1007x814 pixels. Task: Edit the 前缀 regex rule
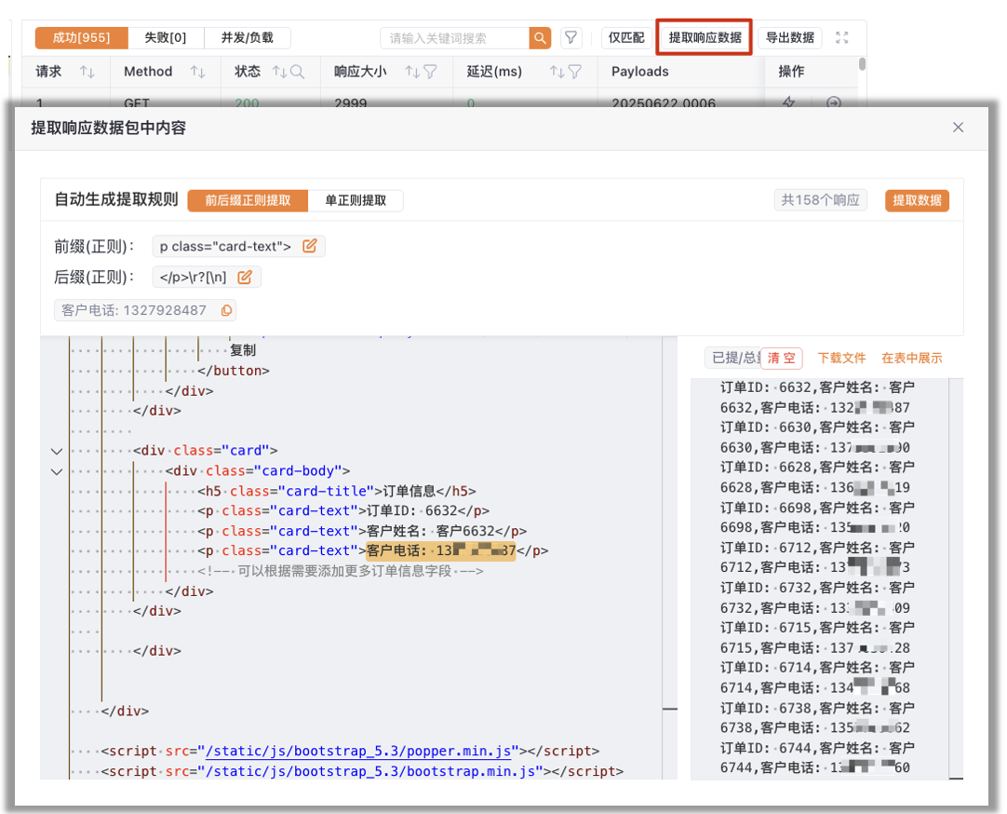point(310,246)
